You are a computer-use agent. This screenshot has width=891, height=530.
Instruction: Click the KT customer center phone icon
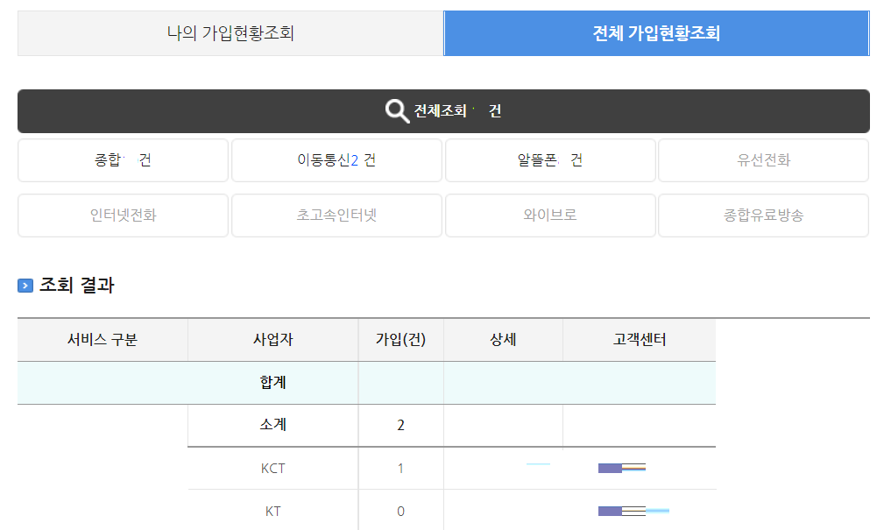[x=622, y=509]
